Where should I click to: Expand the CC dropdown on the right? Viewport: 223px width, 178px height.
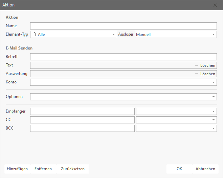(214, 120)
